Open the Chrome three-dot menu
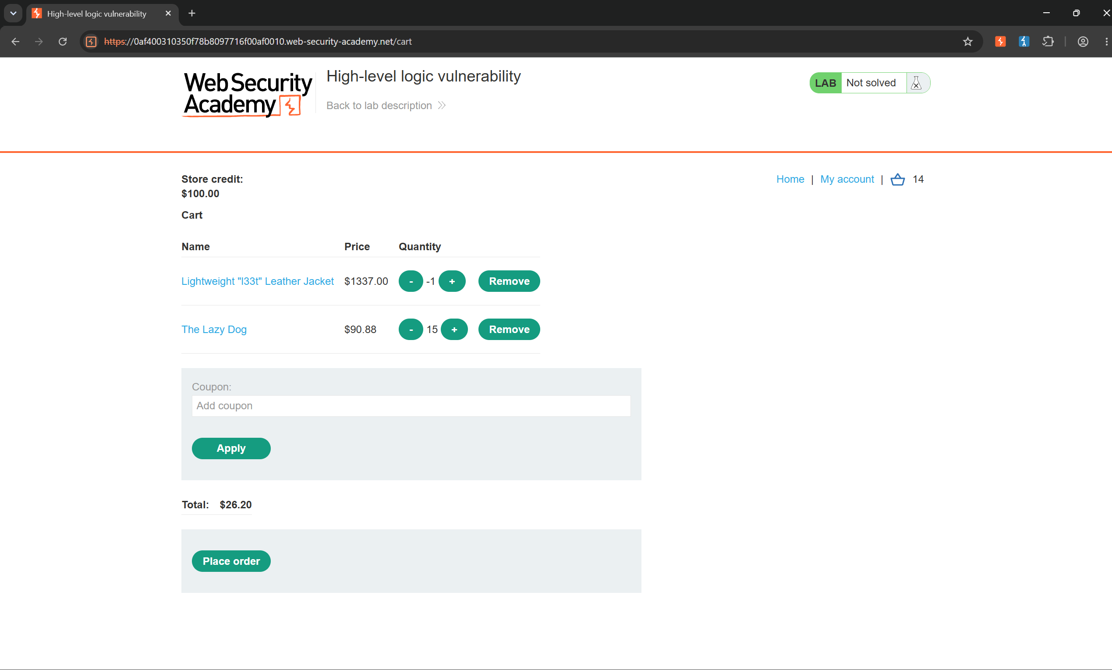 pos(1106,42)
